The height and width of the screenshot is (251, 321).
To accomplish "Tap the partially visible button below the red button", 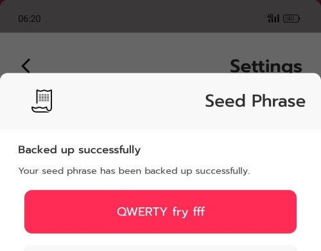I will 160,248.
